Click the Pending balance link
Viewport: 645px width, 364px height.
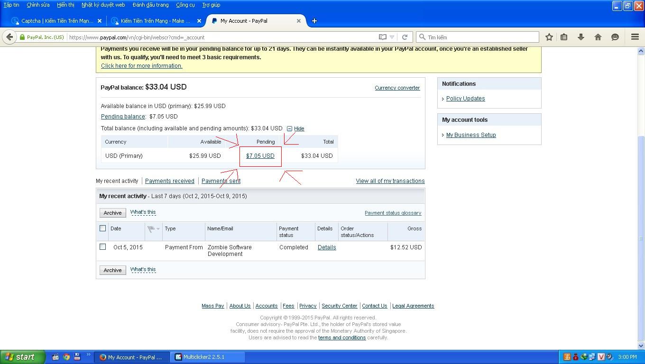[x=123, y=117]
